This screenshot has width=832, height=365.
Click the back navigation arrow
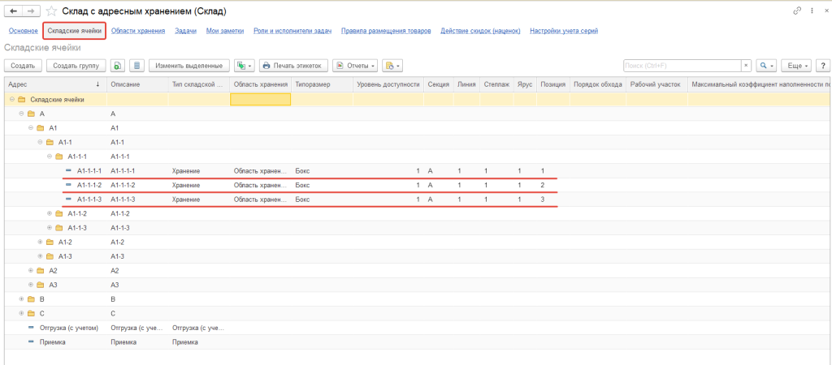pyautogui.click(x=14, y=11)
